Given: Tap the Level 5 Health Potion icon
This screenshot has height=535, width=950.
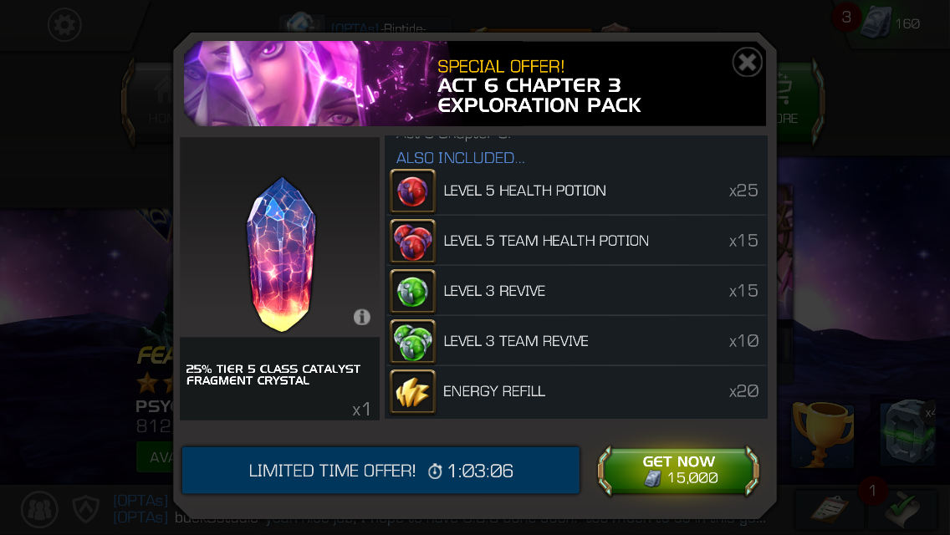Looking at the screenshot, I should [x=412, y=191].
